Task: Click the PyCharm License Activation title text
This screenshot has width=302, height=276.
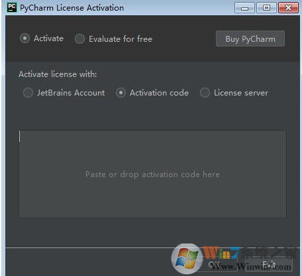Action: point(72,8)
